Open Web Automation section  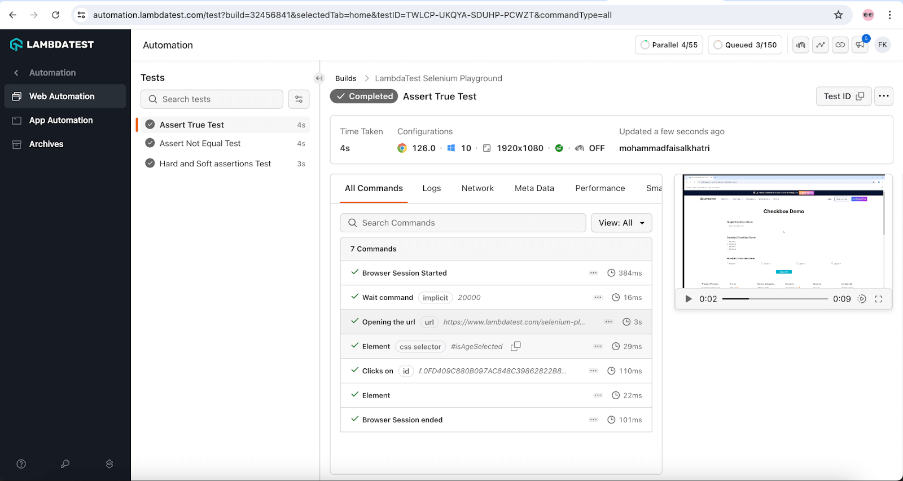(x=65, y=96)
